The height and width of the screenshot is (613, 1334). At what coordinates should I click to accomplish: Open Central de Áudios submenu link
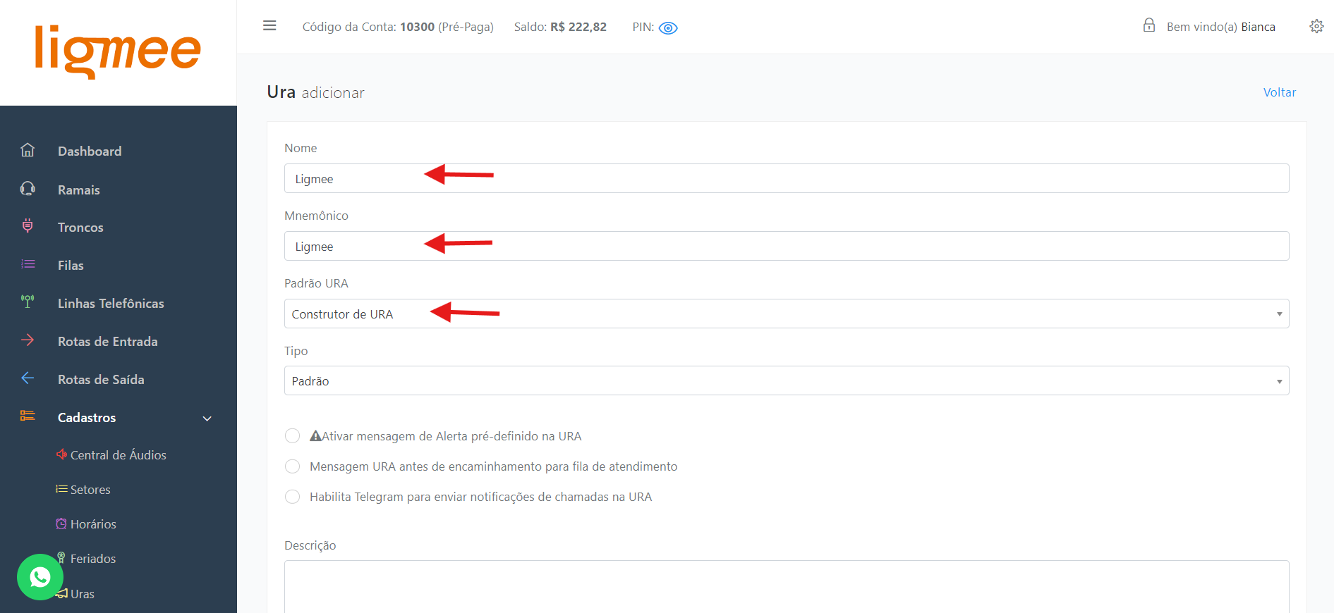pos(118,455)
